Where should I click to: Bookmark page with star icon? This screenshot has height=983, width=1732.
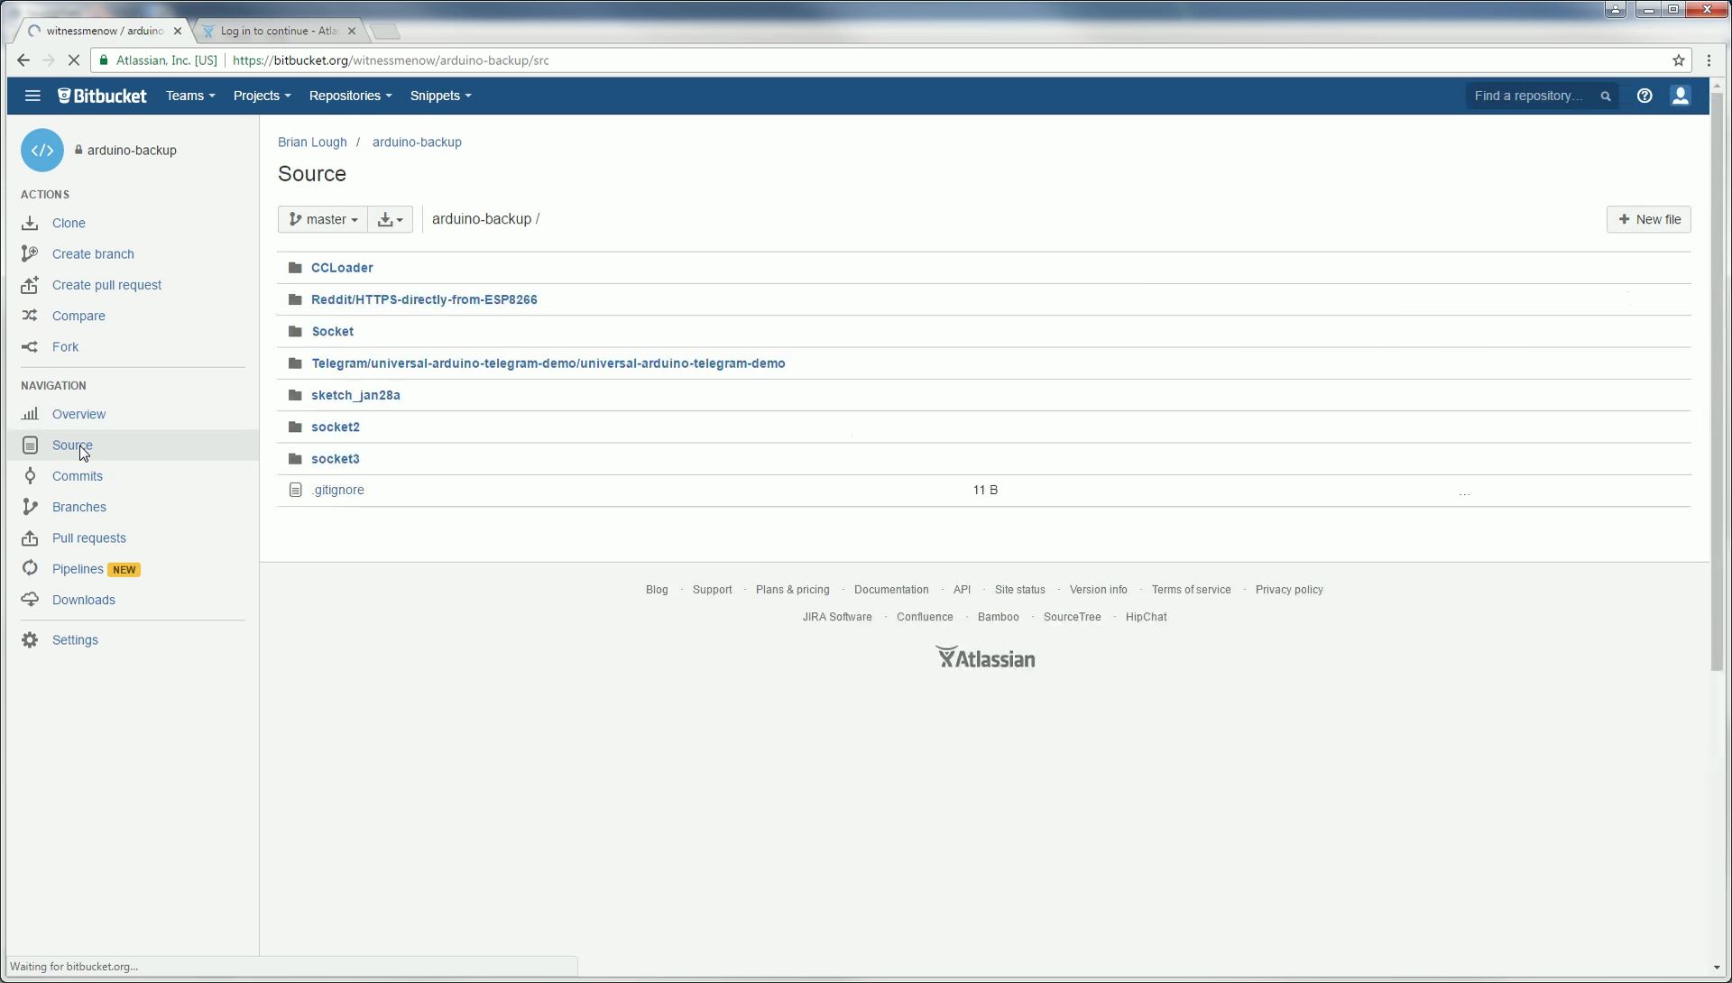[x=1679, y=60]
